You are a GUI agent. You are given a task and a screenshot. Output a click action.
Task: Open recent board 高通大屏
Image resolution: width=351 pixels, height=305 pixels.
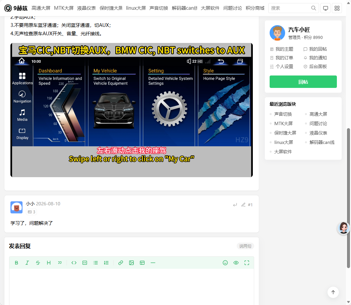click(318, 114)
